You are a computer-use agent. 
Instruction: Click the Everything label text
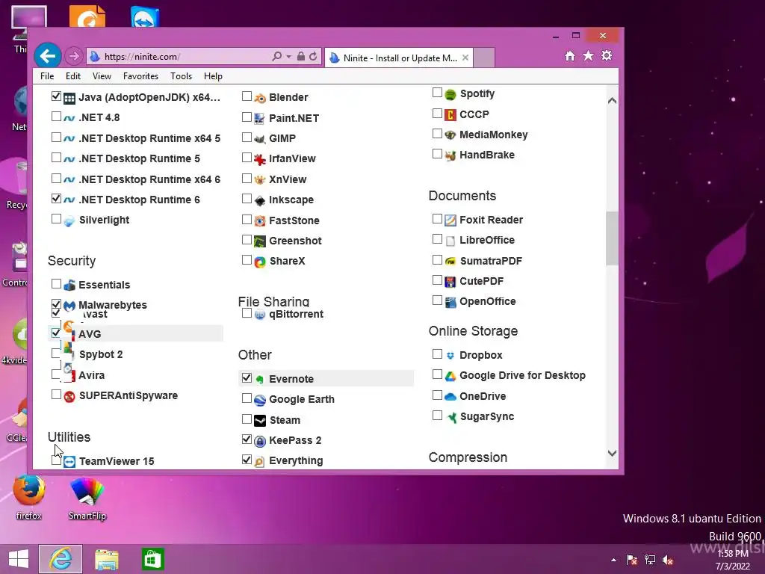pos(296,460)
